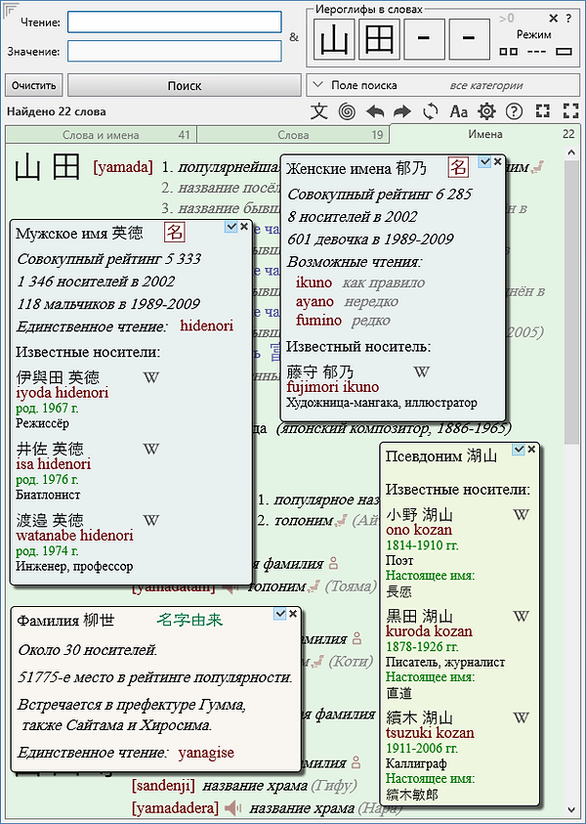This screenshot has width=586, height=824.
Task: Click the small question mark near Режим
Action: [x=568, y=19]
